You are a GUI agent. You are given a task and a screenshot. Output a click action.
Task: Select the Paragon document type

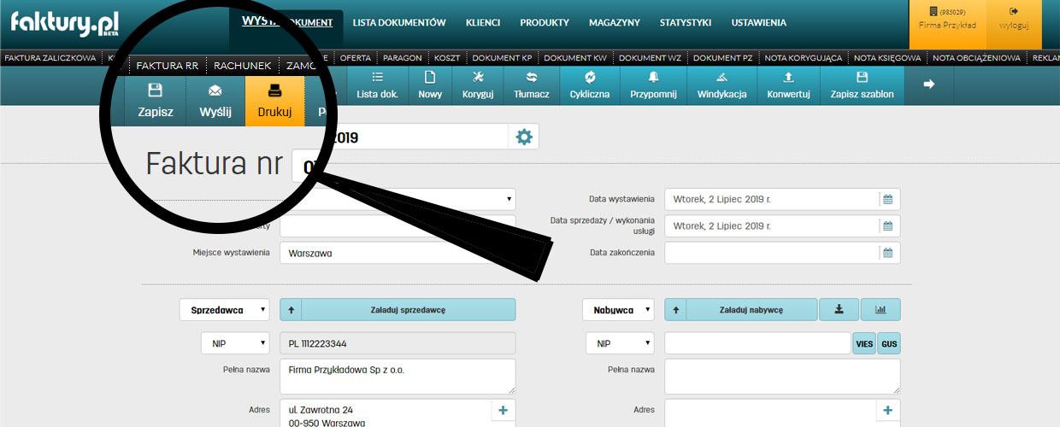[403, 58]
